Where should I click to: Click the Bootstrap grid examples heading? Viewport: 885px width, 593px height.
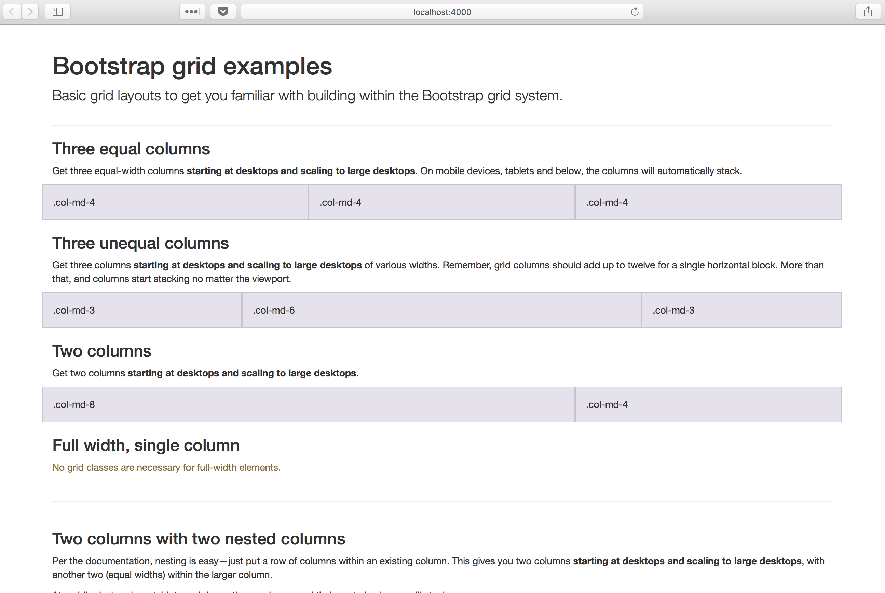tap(192, 66)
